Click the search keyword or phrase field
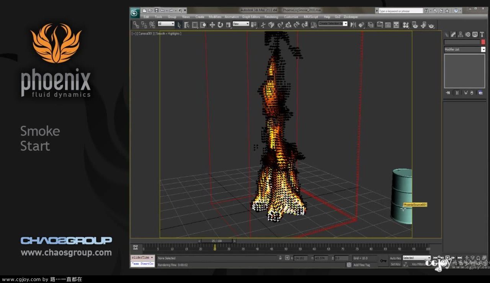This screenshot has width=490, height=283. point(401,11)
